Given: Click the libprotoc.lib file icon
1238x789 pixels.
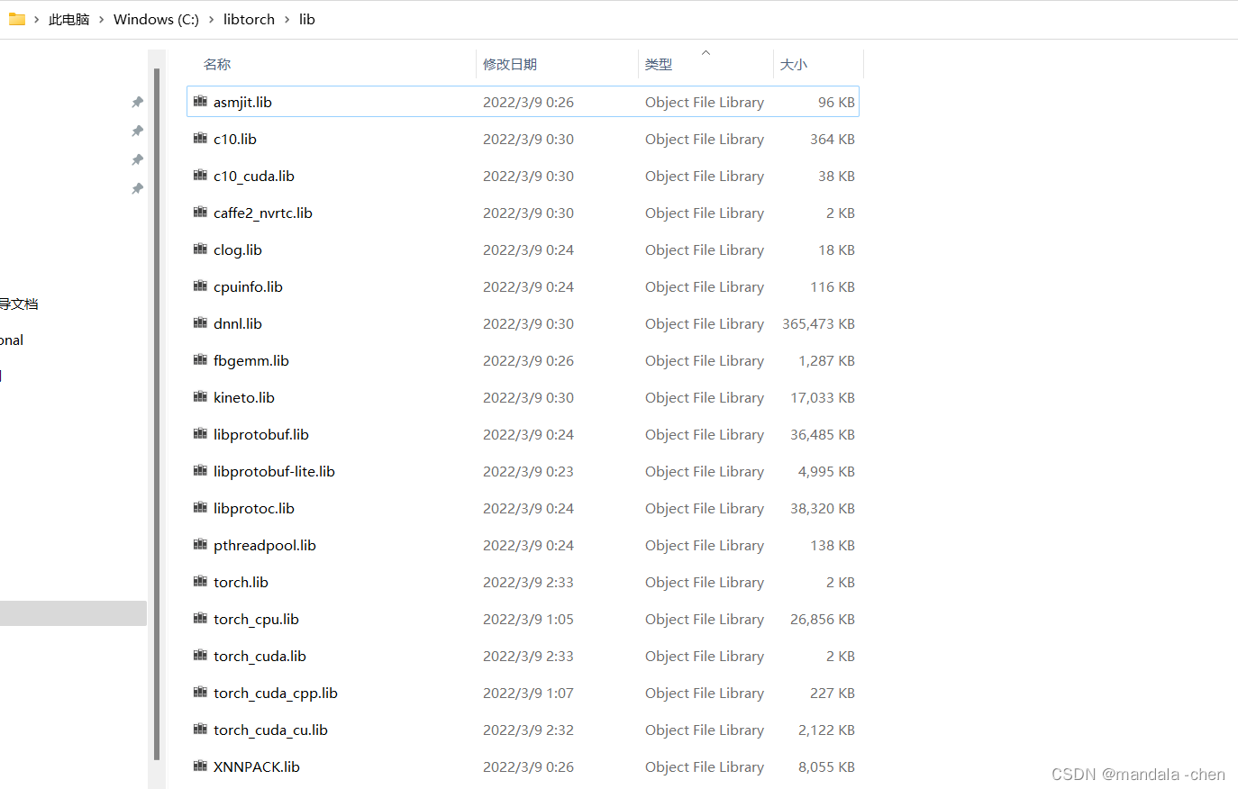Looking at the screenshot, I should 200,508.
